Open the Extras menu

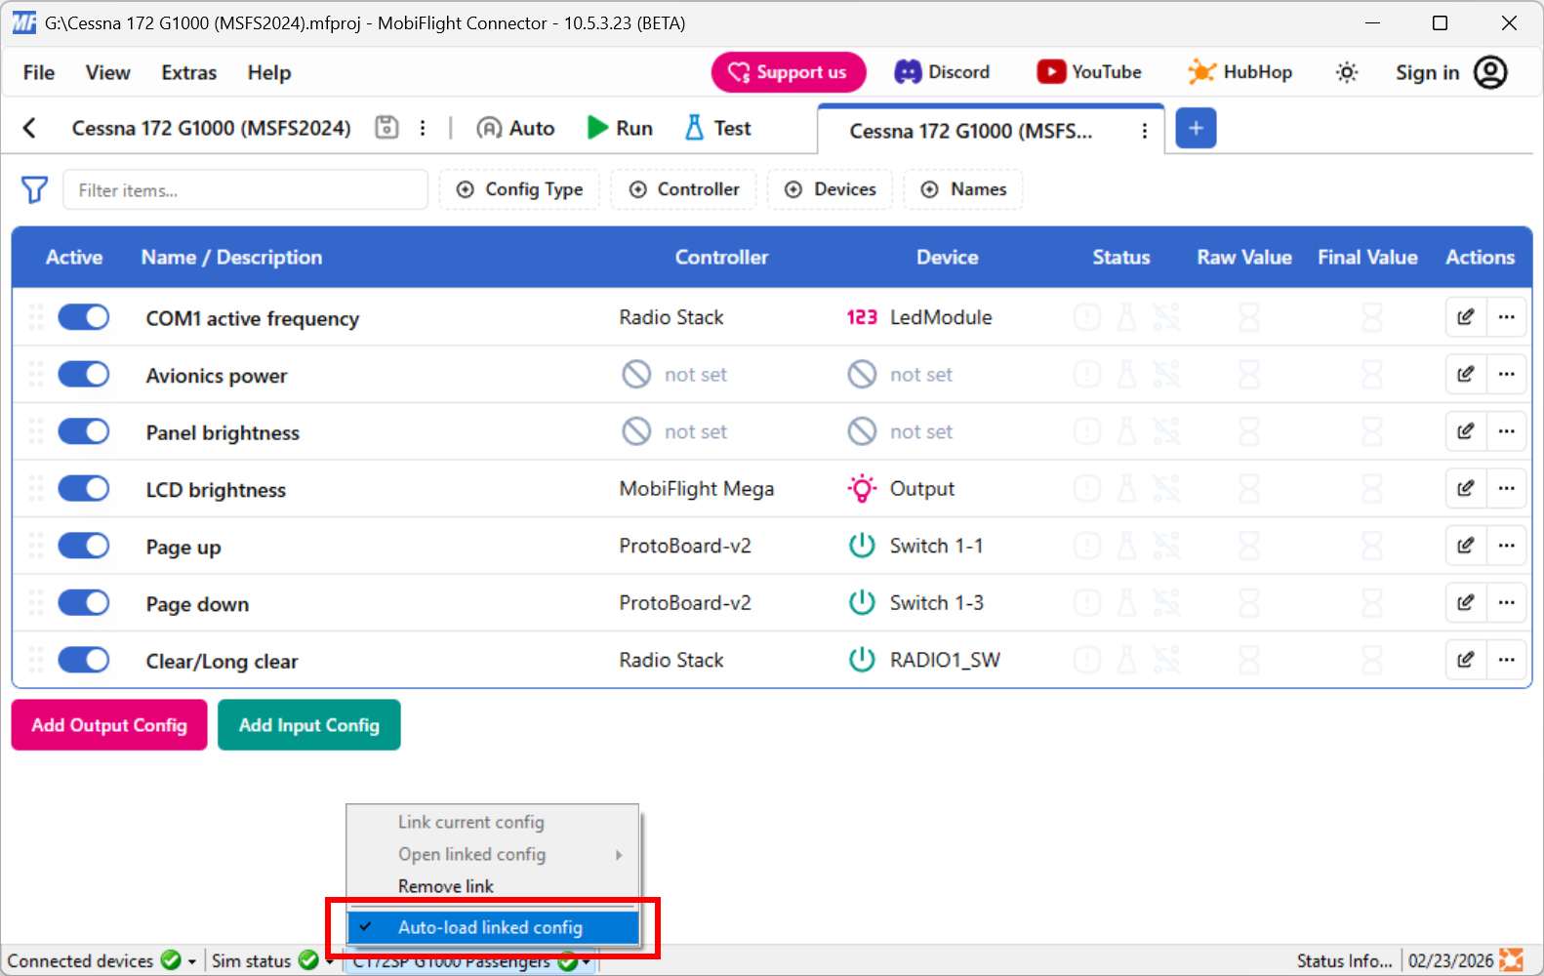pos(188,73)
